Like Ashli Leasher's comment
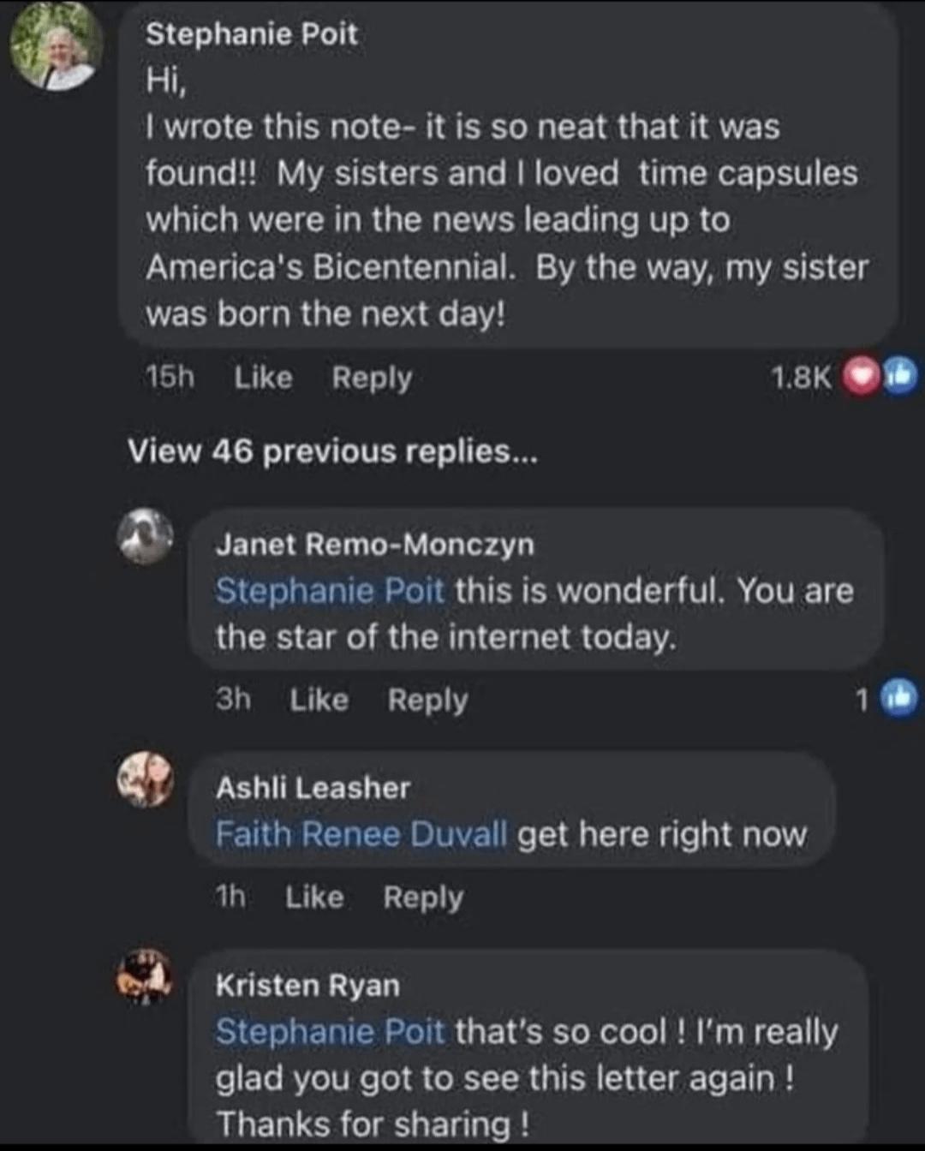925x1151 pixels. click(314, 897)
